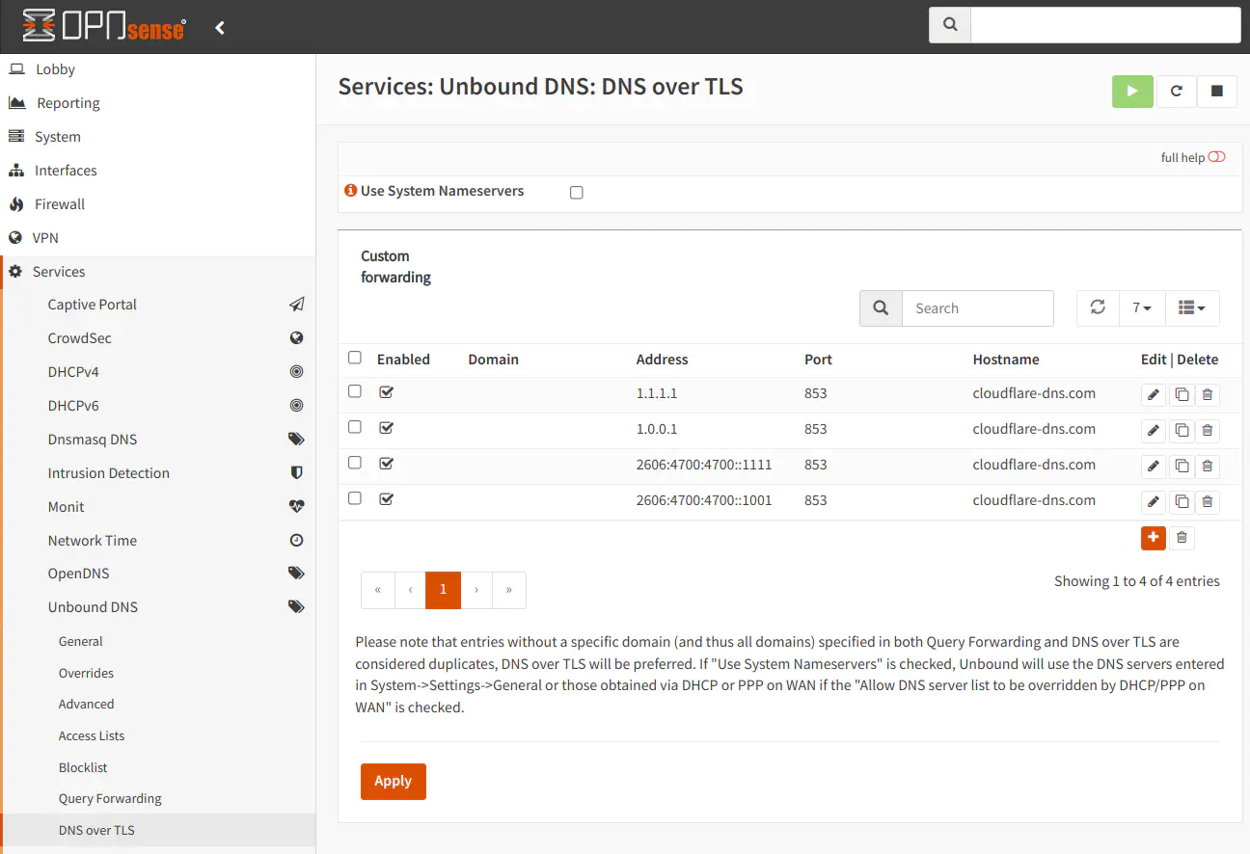Viewport: 1250px width, 854px height.
Task: Add a new DNS over TLS entry
Action: pos(1153,538)
